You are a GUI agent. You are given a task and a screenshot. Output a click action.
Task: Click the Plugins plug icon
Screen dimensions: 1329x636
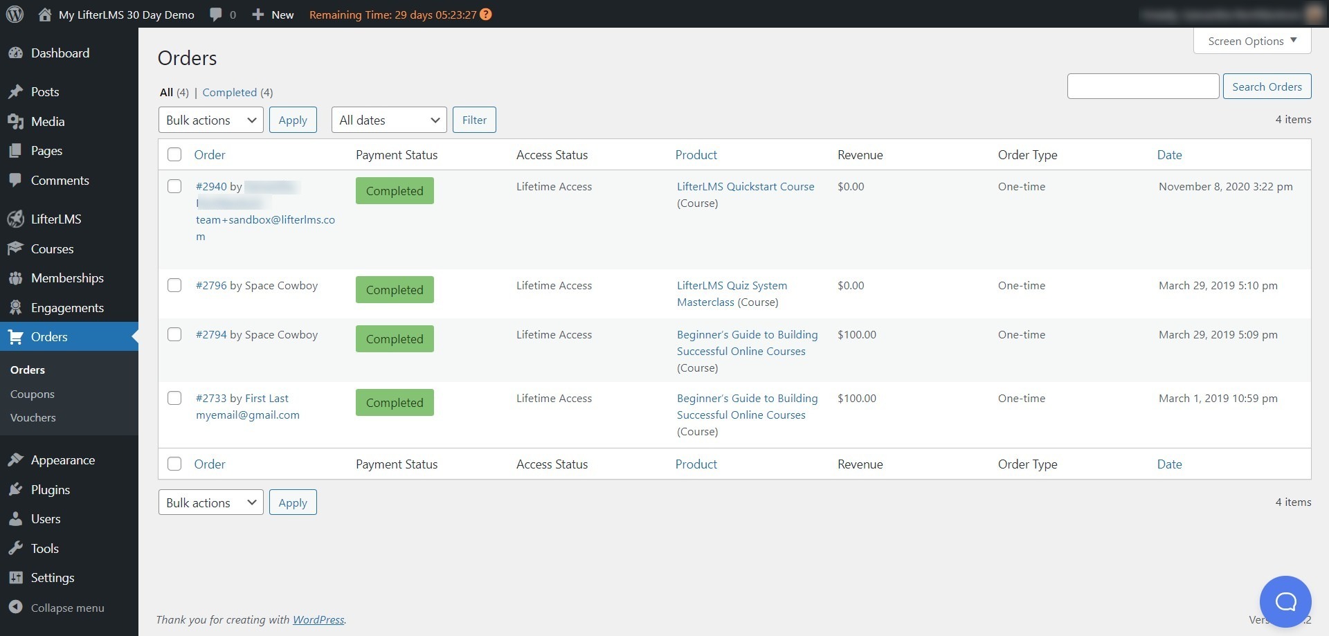point(15,490)
